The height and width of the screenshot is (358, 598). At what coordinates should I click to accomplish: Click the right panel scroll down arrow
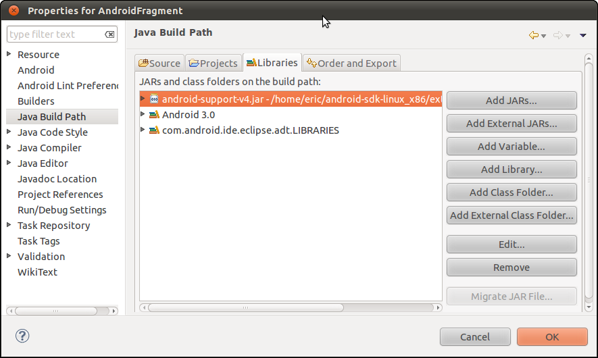click(x=589, y=307)
